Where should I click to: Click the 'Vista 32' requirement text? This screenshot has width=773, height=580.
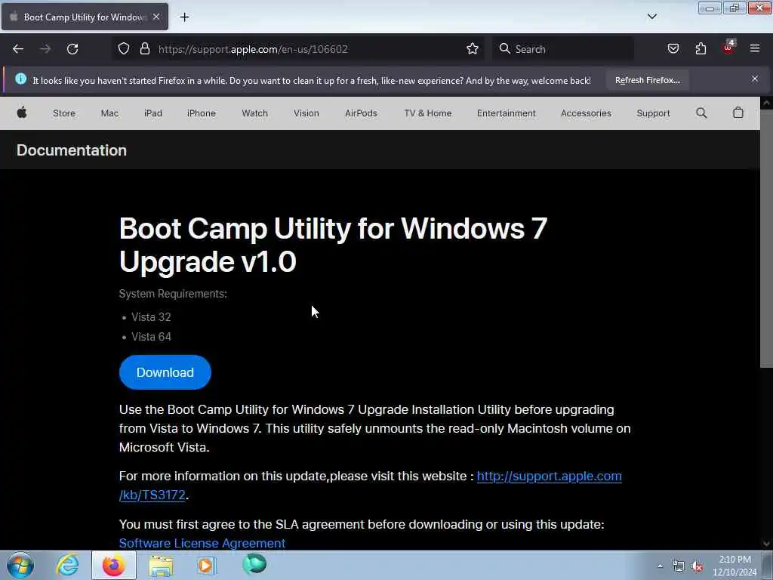click(x=151, y=317)
